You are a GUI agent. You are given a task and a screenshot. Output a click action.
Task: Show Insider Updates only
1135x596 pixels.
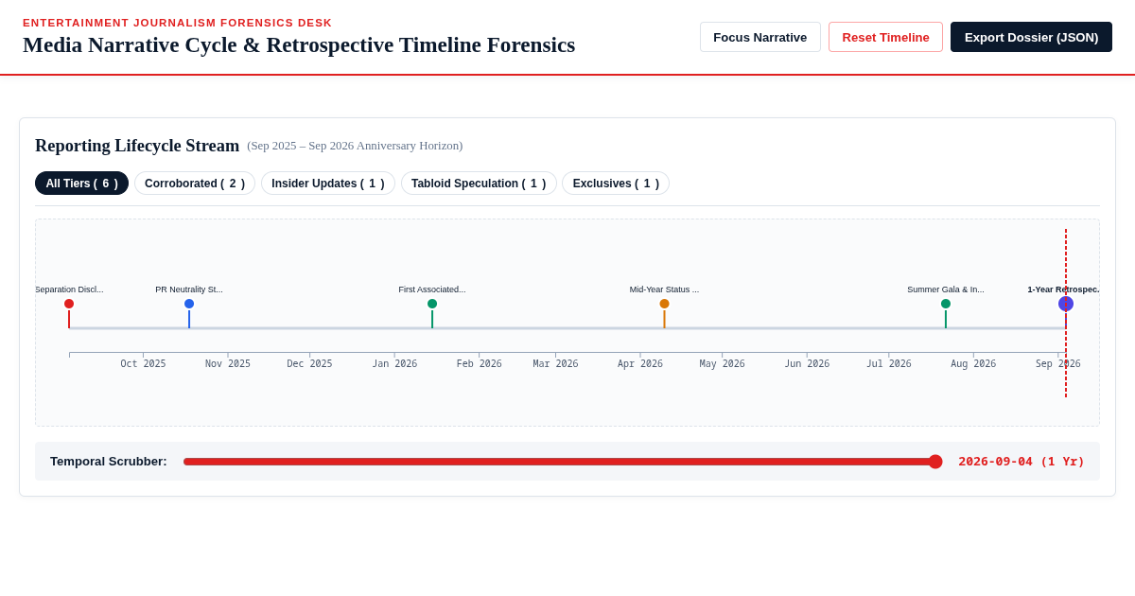(328, 184)
